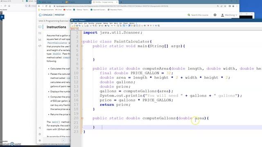Click the browser Back arrow button
This screenshot has width=262, height=147.
39,6
